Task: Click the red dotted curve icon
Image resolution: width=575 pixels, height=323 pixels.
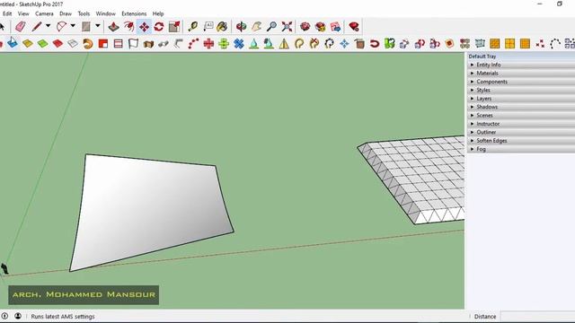Action: 193,44
